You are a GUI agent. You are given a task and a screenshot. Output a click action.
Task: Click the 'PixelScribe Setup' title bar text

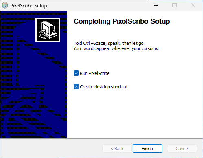28,6
